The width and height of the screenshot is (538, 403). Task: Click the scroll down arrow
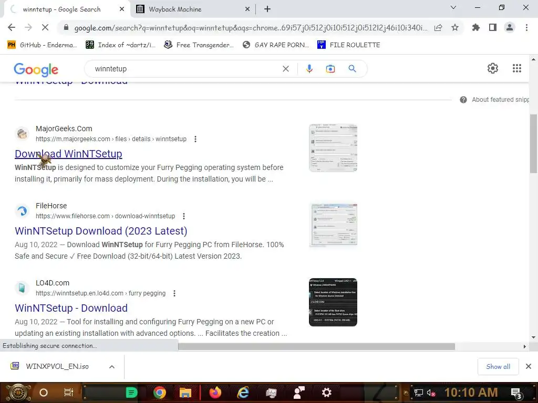pos(533,337)
